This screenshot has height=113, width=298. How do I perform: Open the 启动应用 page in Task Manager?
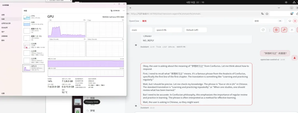point(4,27)
